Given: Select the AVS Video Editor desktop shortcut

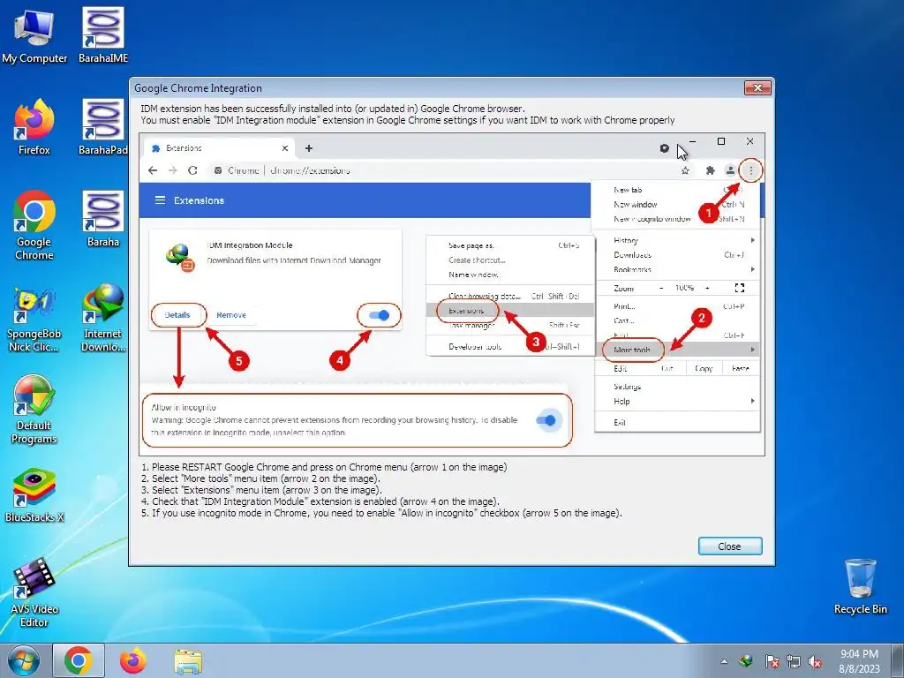Looking at the screenshot, I should tap(34, 592).
